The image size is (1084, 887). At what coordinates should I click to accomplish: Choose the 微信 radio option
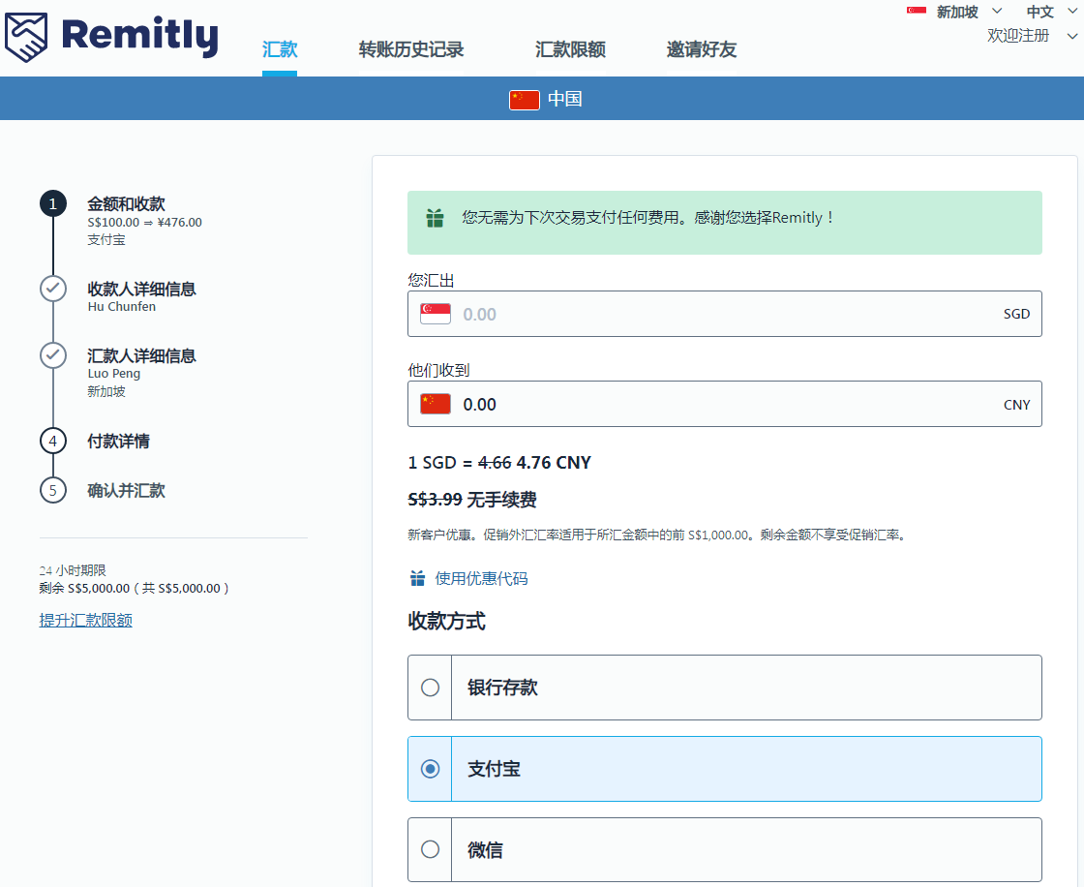(x=430, y=849)
